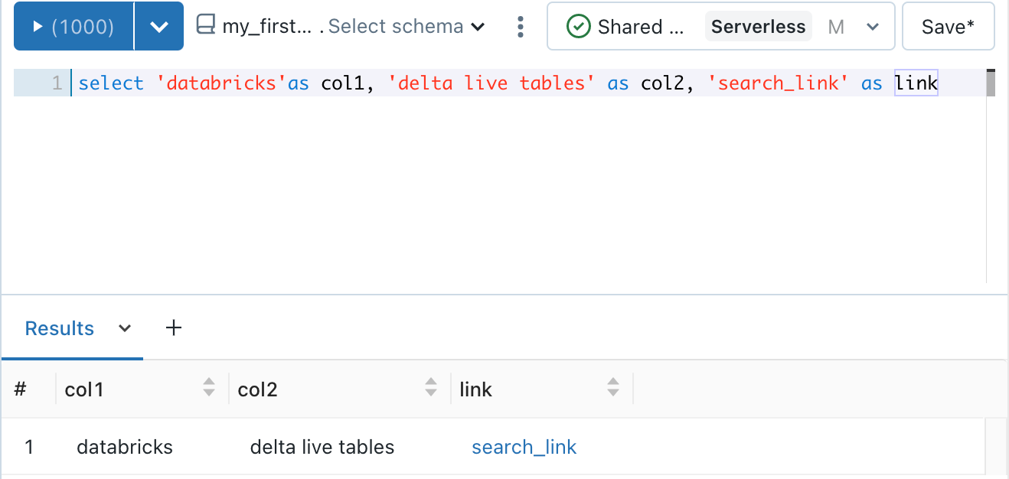
Task: Click the Serverless badge on the warehouse
Action: point(758,25)
